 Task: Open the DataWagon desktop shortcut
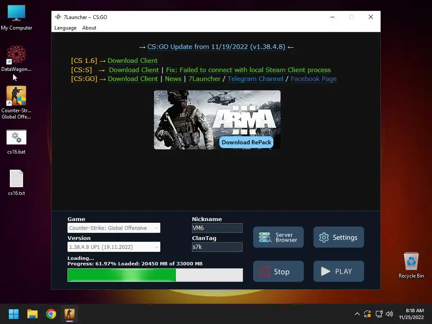(x=16, y=58)
